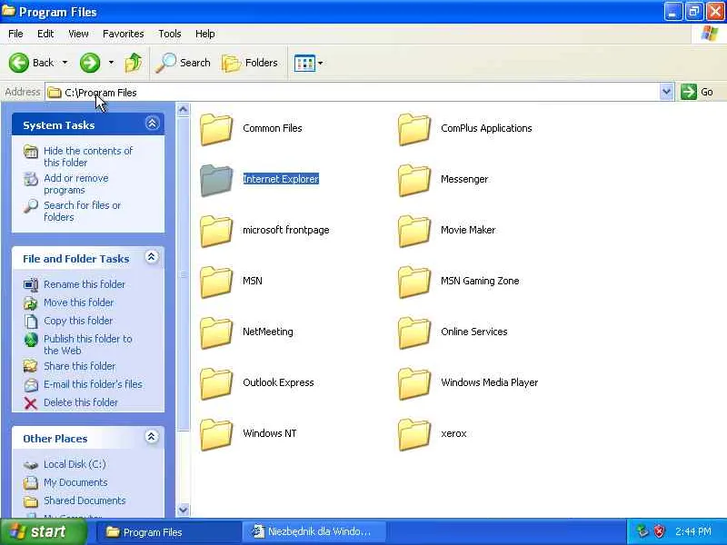
Task: Click the green Back arrow button
Action: [19, 63]
